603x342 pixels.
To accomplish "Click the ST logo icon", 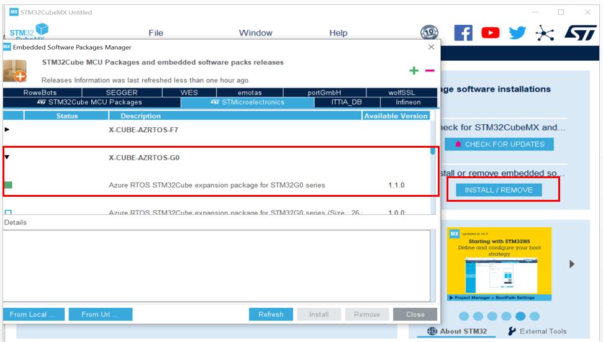I will click(580, 33).
